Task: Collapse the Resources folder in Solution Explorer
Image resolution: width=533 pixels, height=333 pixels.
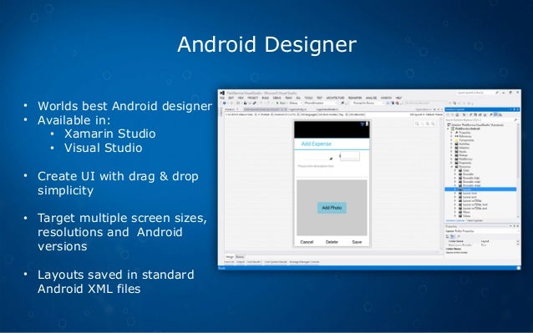Action: coord(452,167)
